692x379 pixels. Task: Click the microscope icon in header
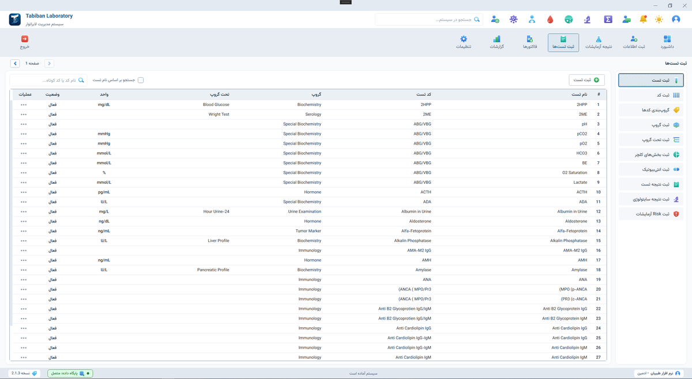pos(587,19)
